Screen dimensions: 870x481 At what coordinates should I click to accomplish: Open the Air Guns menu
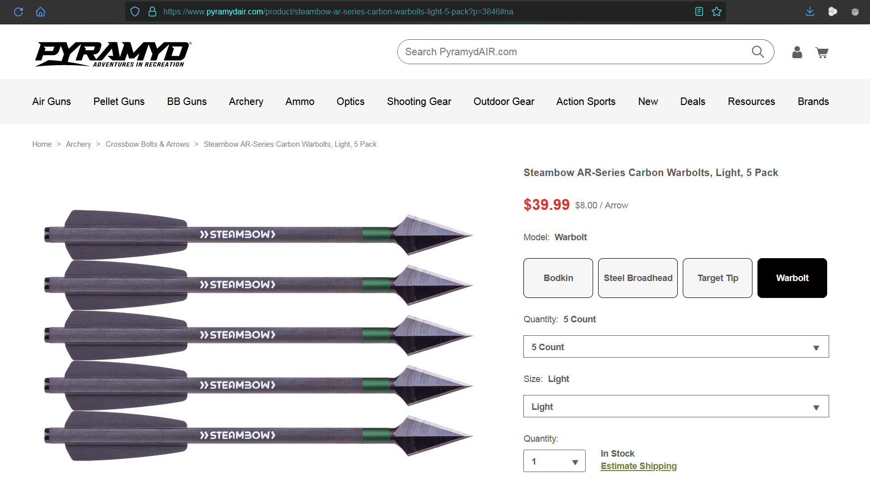coord(52,101)
